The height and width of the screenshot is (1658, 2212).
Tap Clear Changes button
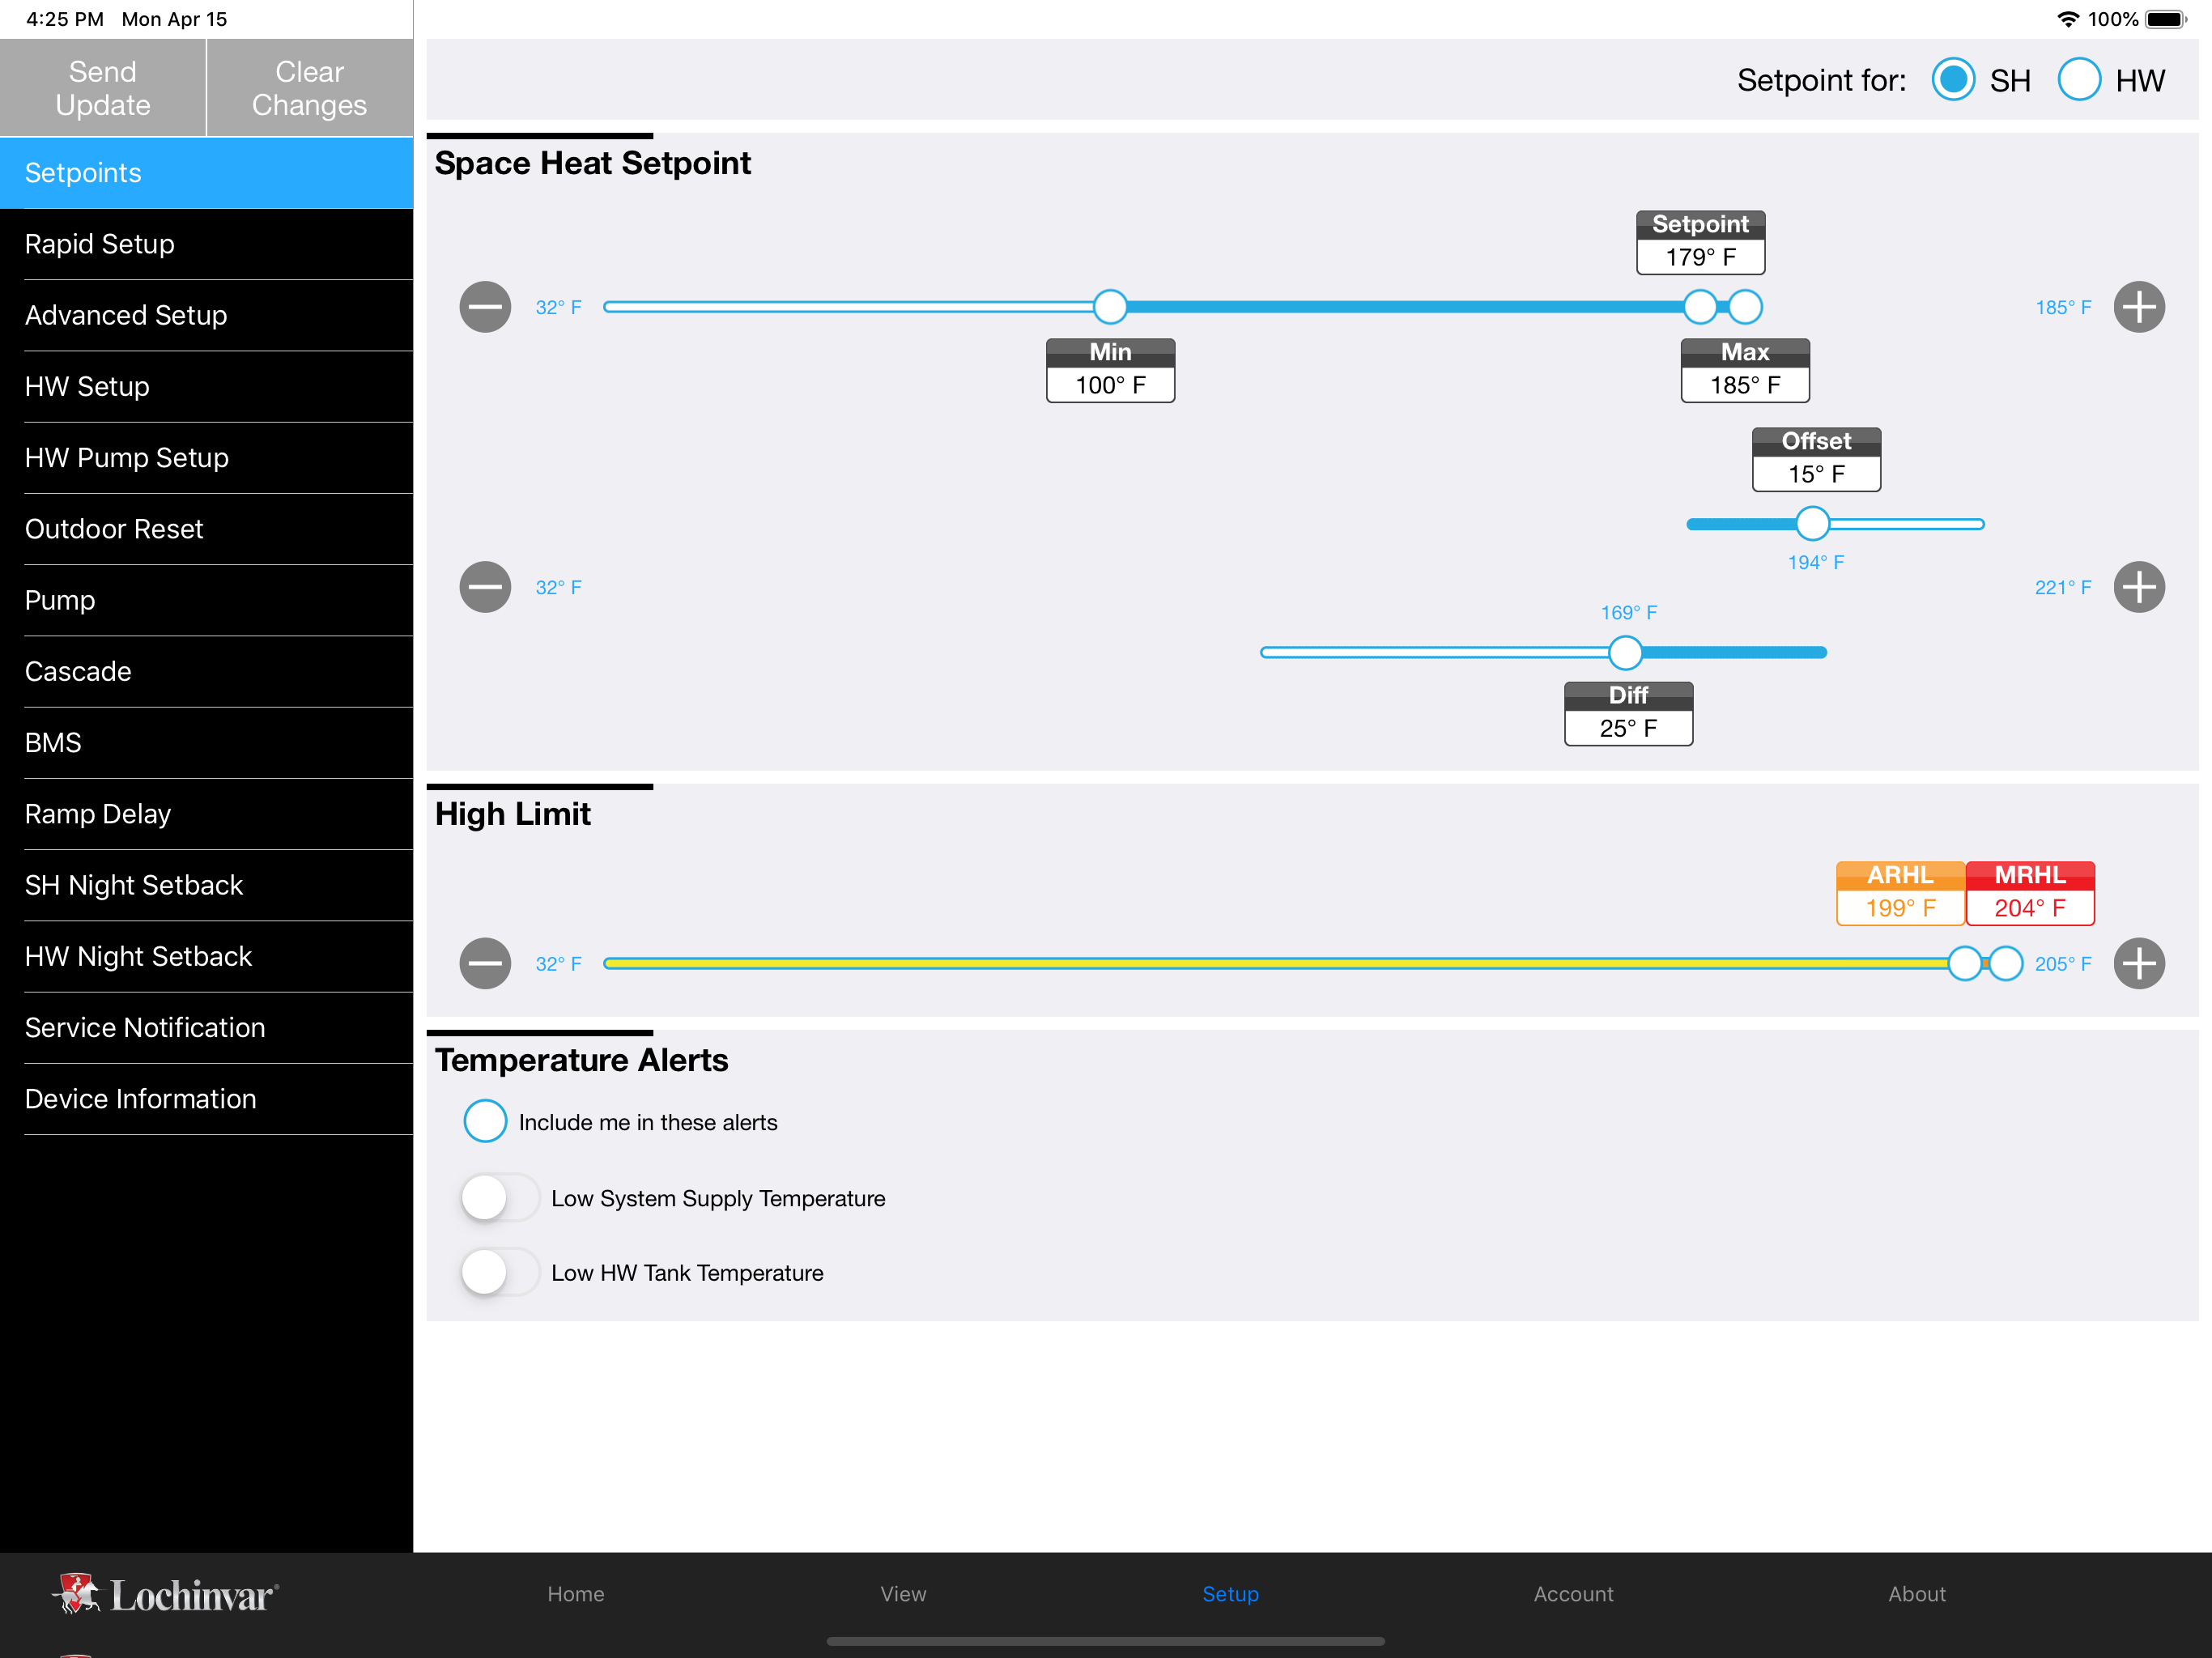[310, 88]
